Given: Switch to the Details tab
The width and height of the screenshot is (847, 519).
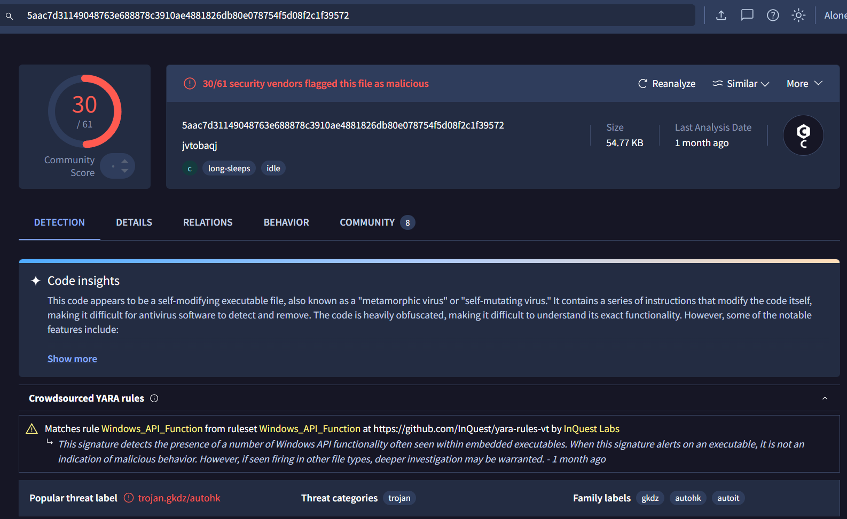Looking at the screenshot, I should tap(134, 222).
